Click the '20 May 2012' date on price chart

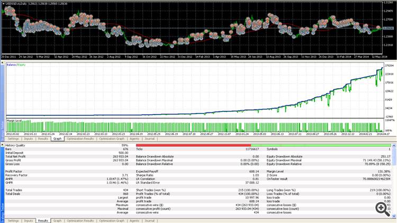pos(79,57)
